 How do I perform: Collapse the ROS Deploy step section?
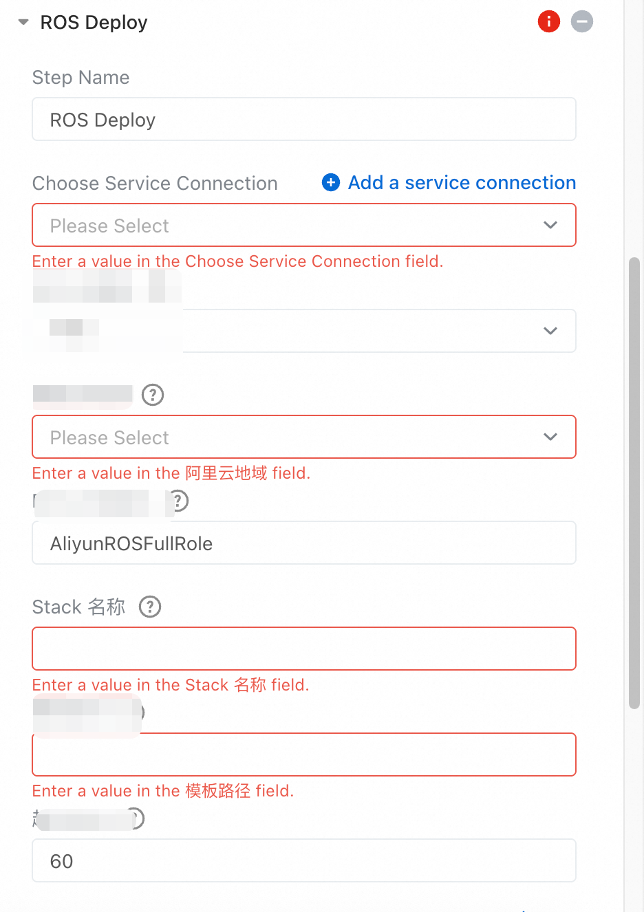point(23,21)
